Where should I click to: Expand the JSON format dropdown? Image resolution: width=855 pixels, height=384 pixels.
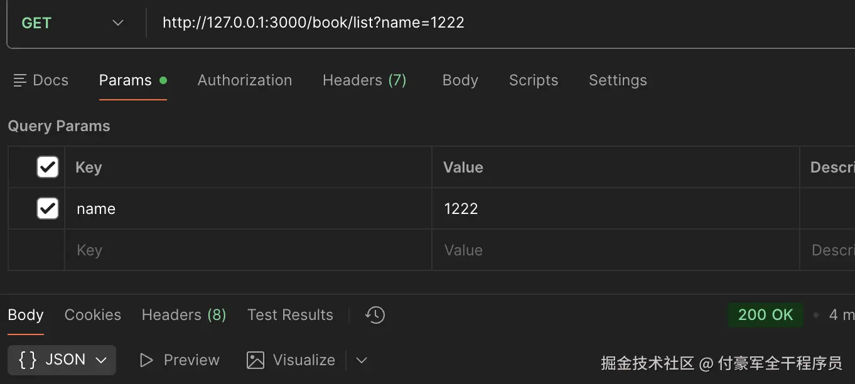point(101,360)
